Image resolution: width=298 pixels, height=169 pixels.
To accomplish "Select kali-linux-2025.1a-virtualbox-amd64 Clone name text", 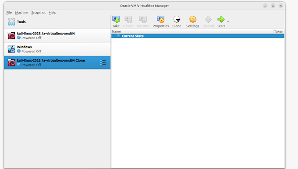I will 51,60.
